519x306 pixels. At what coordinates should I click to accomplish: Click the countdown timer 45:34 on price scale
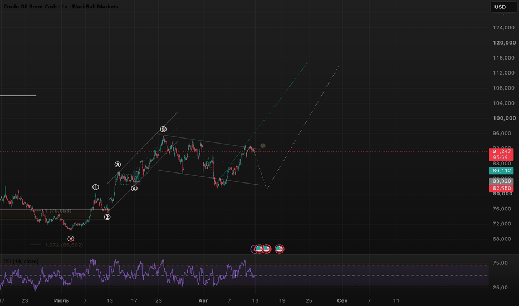[x=501, y=157]
